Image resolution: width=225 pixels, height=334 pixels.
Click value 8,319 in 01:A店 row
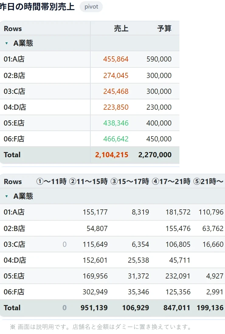click(x=140, y=212)
